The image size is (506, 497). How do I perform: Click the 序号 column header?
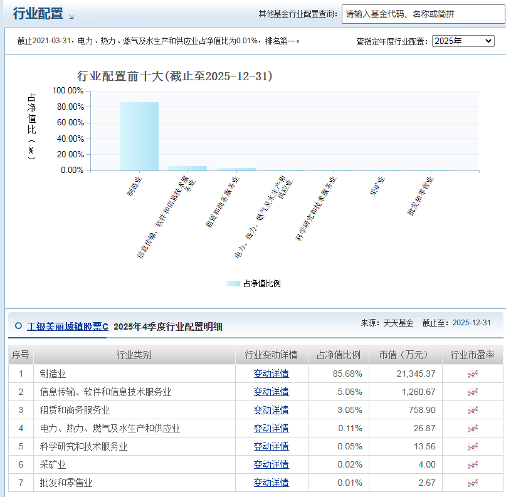21,355
